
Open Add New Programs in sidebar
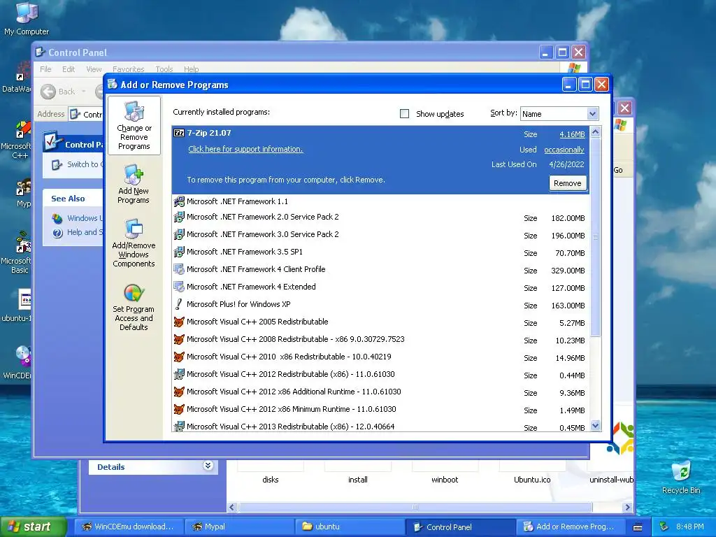[134, 184]
